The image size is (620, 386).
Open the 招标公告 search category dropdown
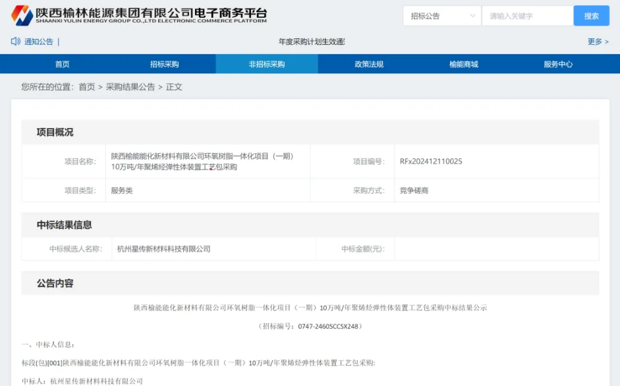tap(442, 16)
